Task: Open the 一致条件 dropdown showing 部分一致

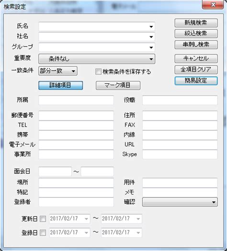Action: [58, 71]
